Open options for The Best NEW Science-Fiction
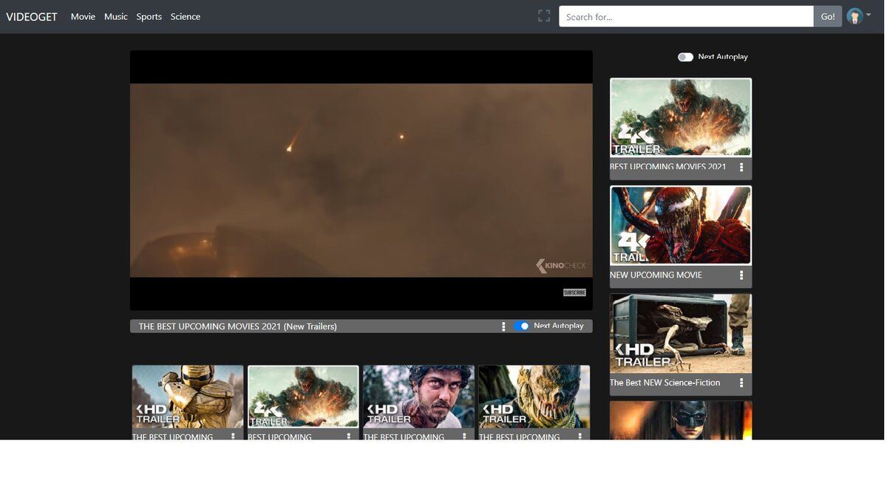The image size is (887, 483). point(741,383)
